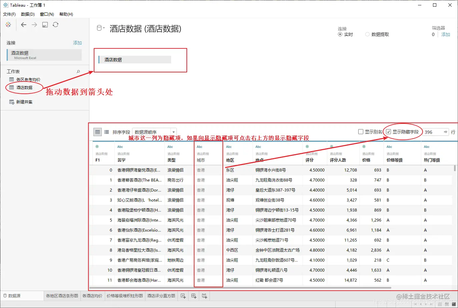458x308 pixels.
Task: Open the 数据(D) menu
Action: click(28, 14)
